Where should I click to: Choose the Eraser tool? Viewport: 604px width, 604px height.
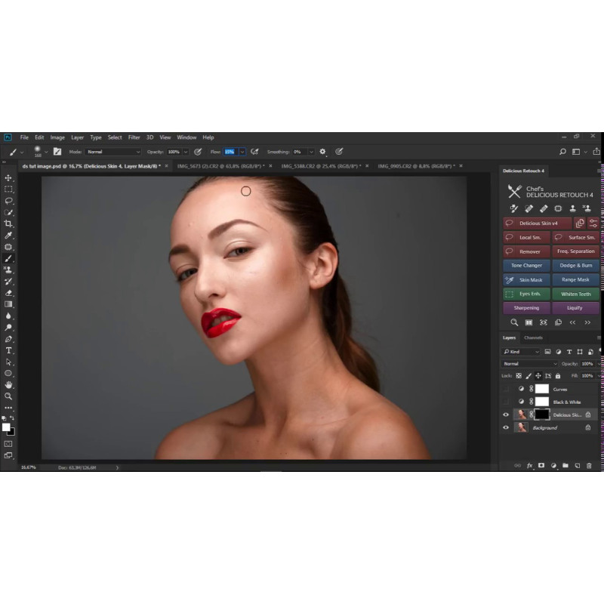9,293
